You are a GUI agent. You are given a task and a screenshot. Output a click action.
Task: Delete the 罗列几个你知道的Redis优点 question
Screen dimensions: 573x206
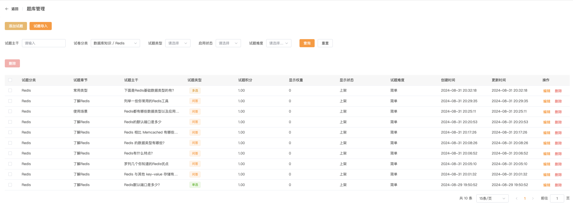[x=558, y=164]
